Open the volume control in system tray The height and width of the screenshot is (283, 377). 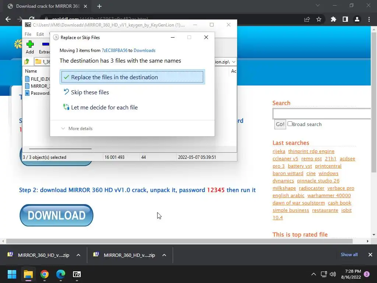[x=333, y=274]
